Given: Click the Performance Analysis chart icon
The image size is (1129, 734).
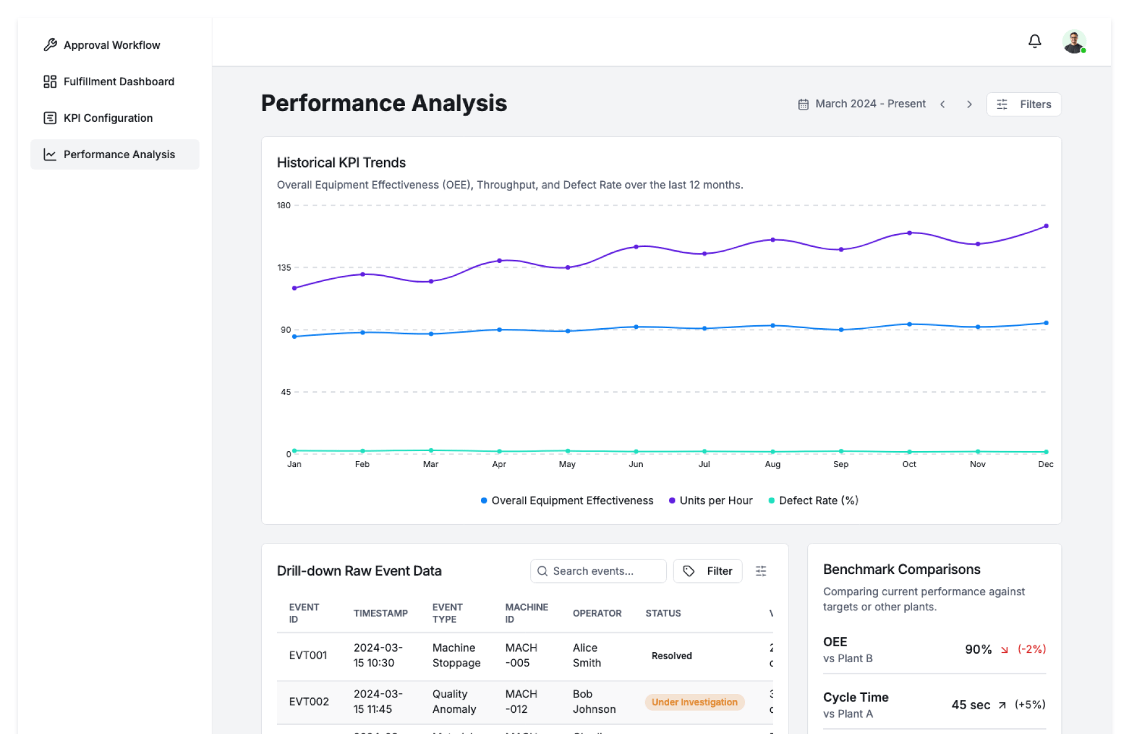Looking at the screenshot, I should click(x=50, y=154).
